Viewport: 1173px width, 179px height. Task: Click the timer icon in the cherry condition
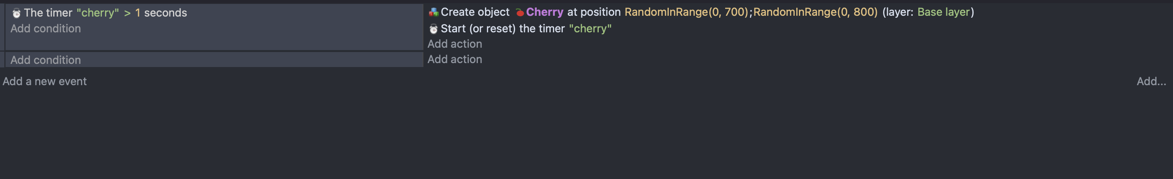click(17, 13)
